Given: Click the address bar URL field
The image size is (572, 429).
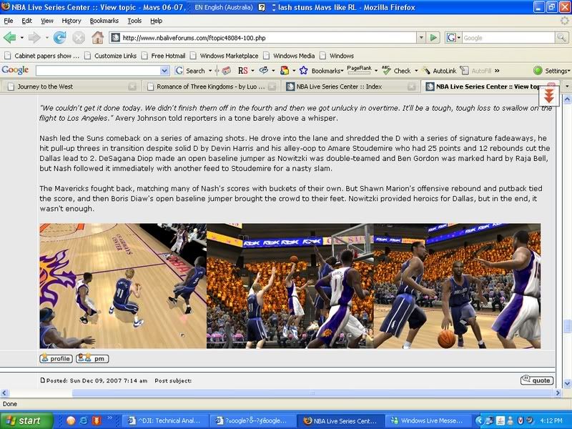Looking at the screenshot, I should tap(269, 38).
